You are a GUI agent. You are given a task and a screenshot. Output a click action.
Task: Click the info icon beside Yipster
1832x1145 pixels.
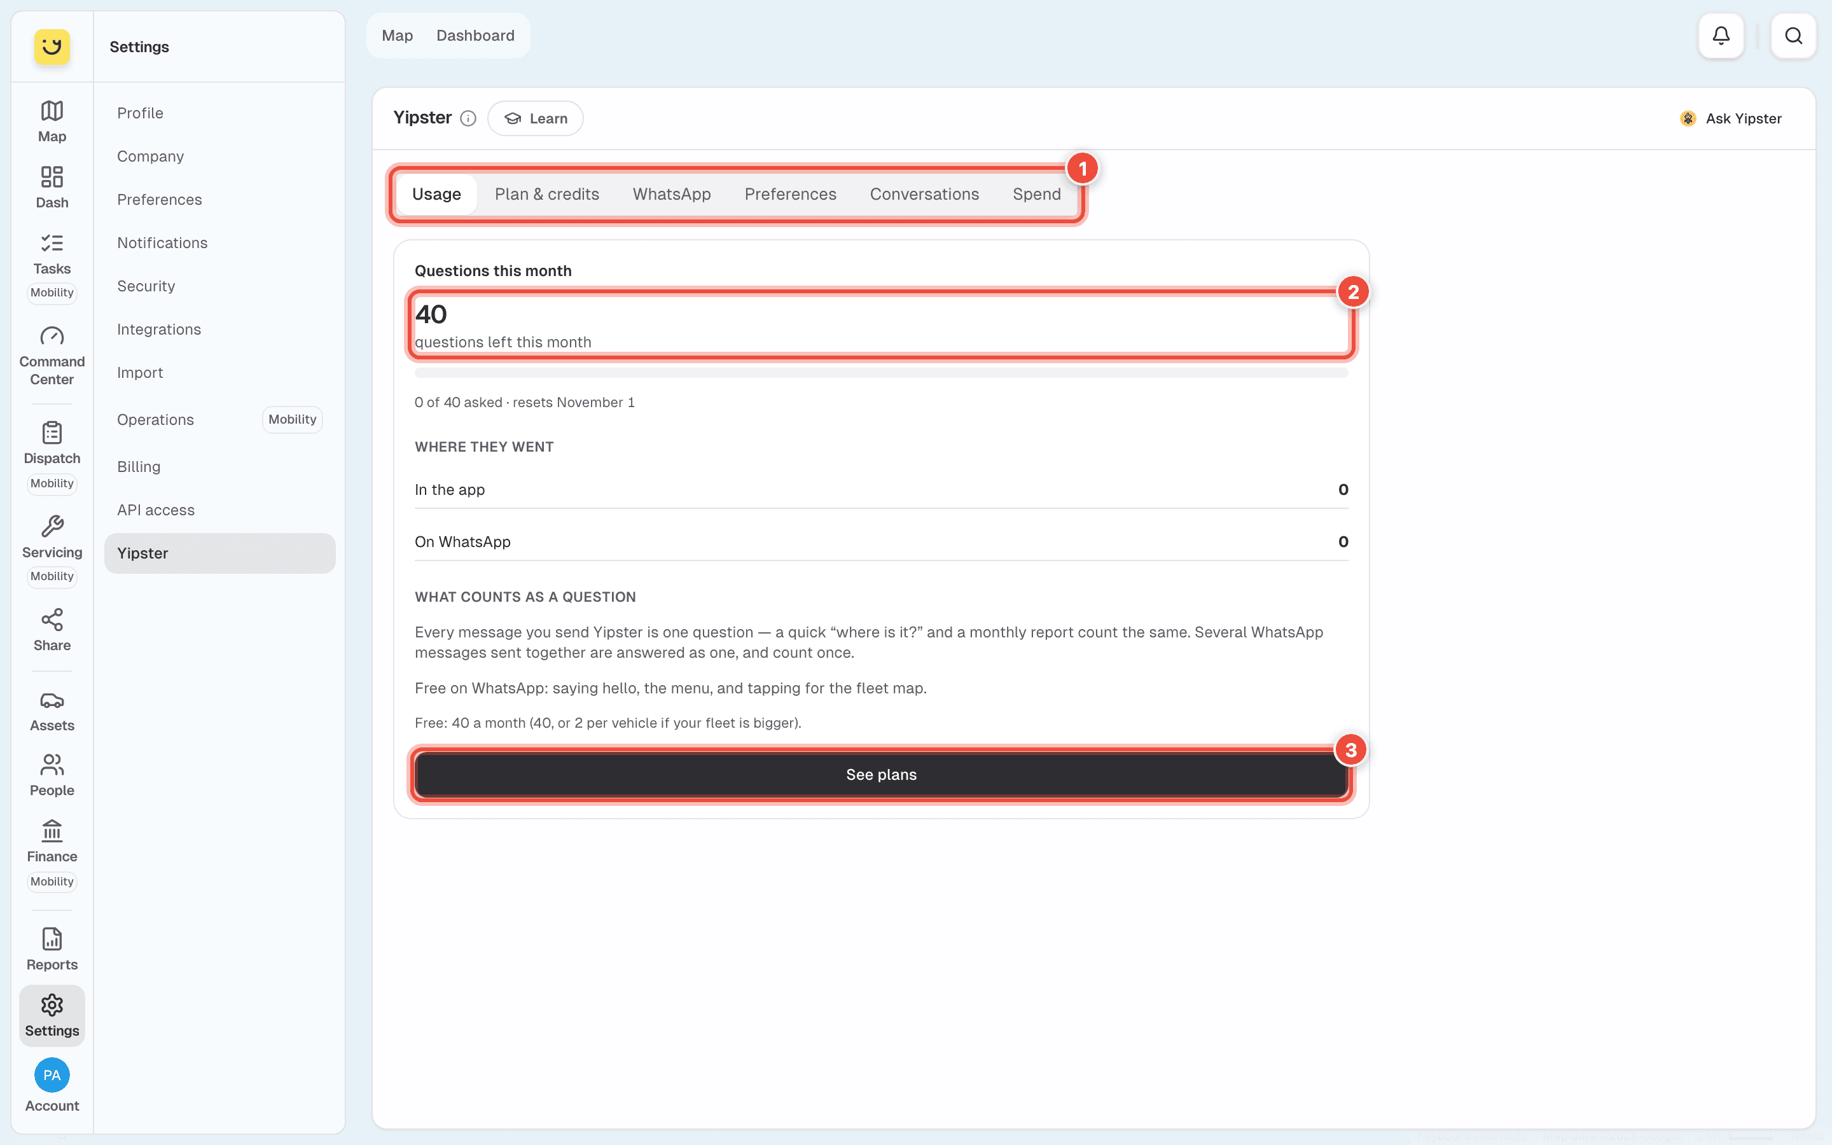pos(468,118)
